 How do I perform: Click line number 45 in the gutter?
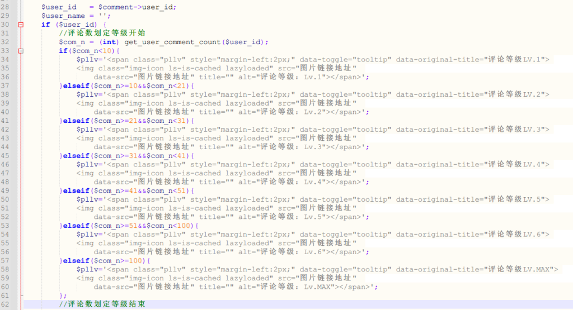[5, 156]
